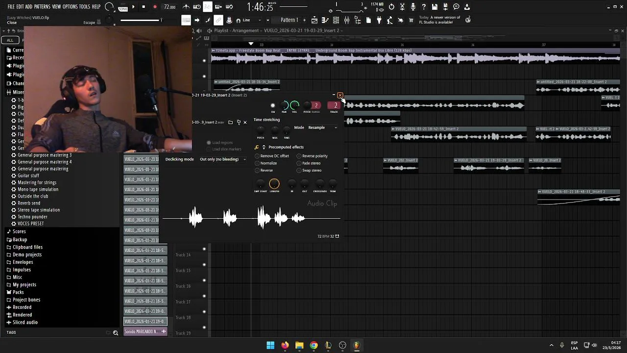This screenshot has height=353, width=627.
Task: Click the ALL tab in browser
Action: tap(10, 40)
